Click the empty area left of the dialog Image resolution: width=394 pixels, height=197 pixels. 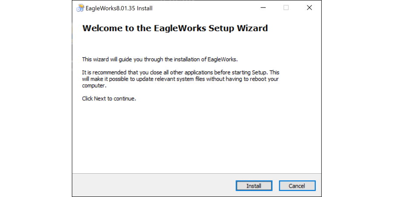pyautogui.click(x=35, y=98)
